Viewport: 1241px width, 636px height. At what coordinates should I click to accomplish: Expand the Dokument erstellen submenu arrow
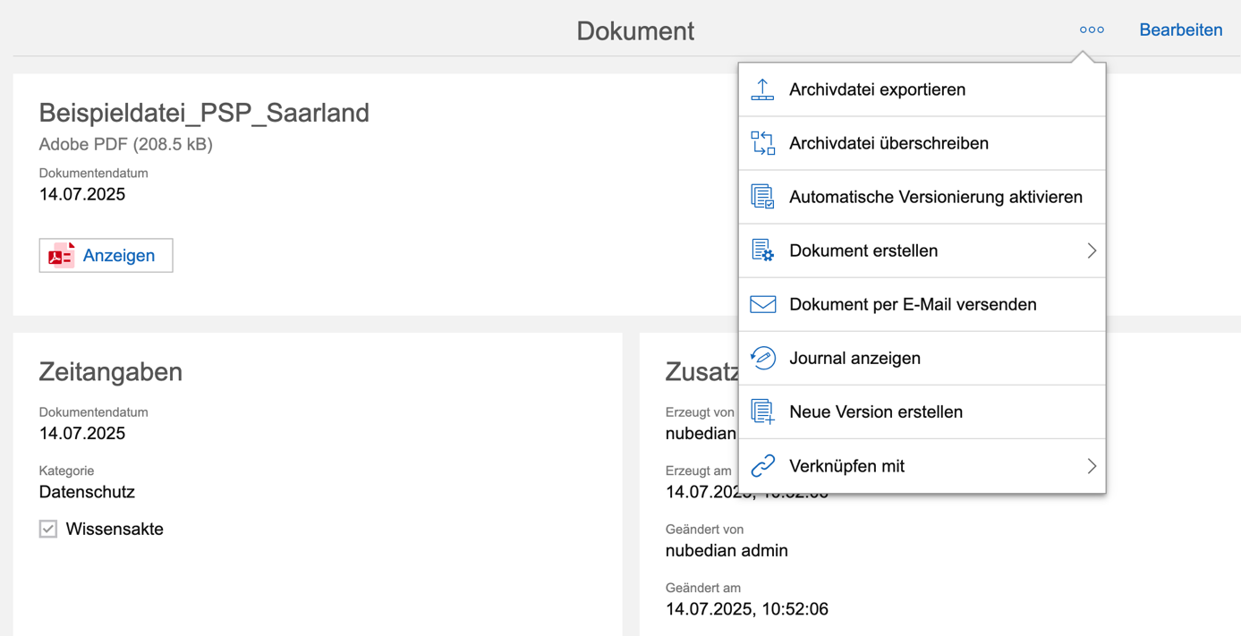click(1091, 250)
